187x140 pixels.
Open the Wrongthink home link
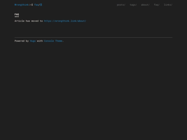pos(21,5)
